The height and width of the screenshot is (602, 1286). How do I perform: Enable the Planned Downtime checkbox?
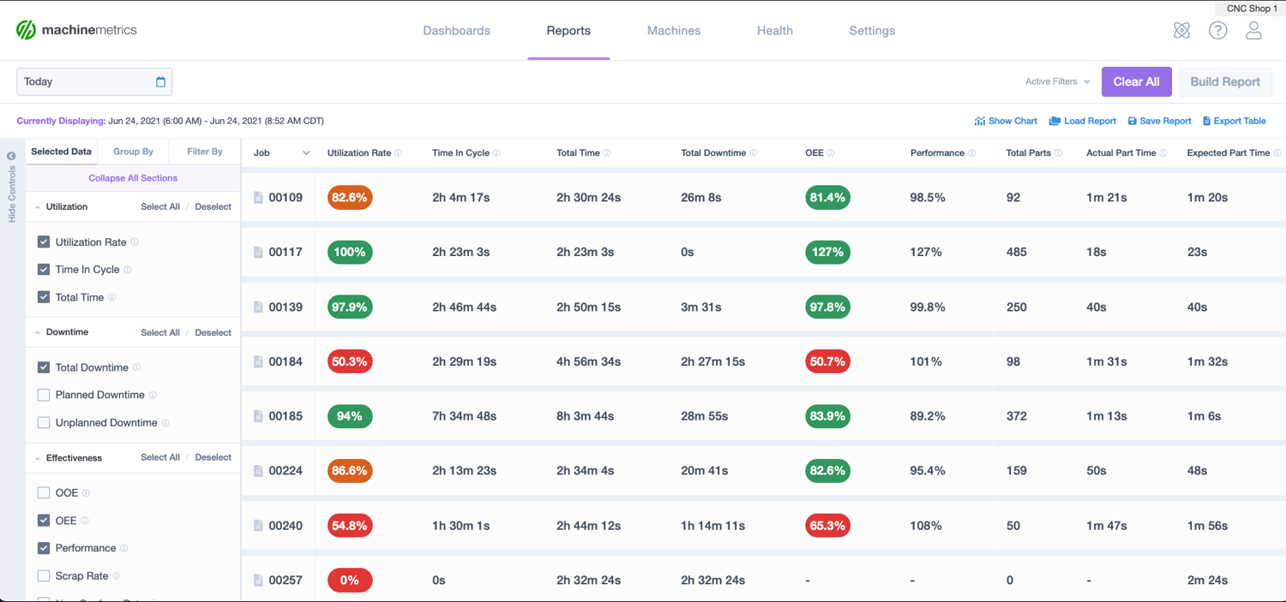pyautogui.click(x=44, y=395)
